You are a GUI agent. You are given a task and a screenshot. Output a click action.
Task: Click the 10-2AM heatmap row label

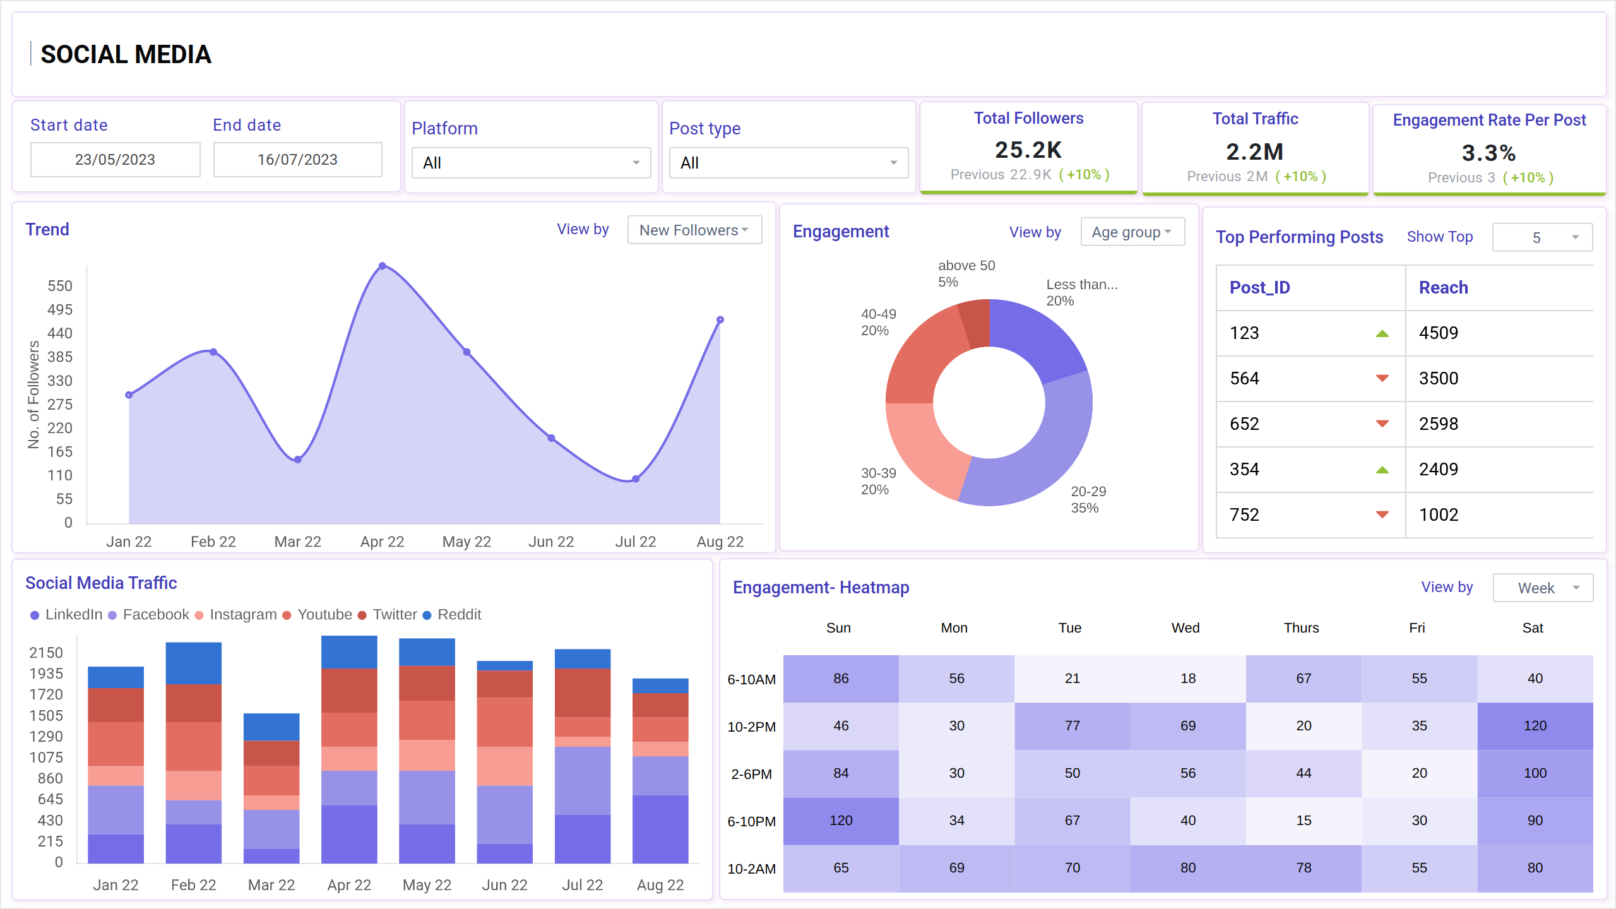751,869
